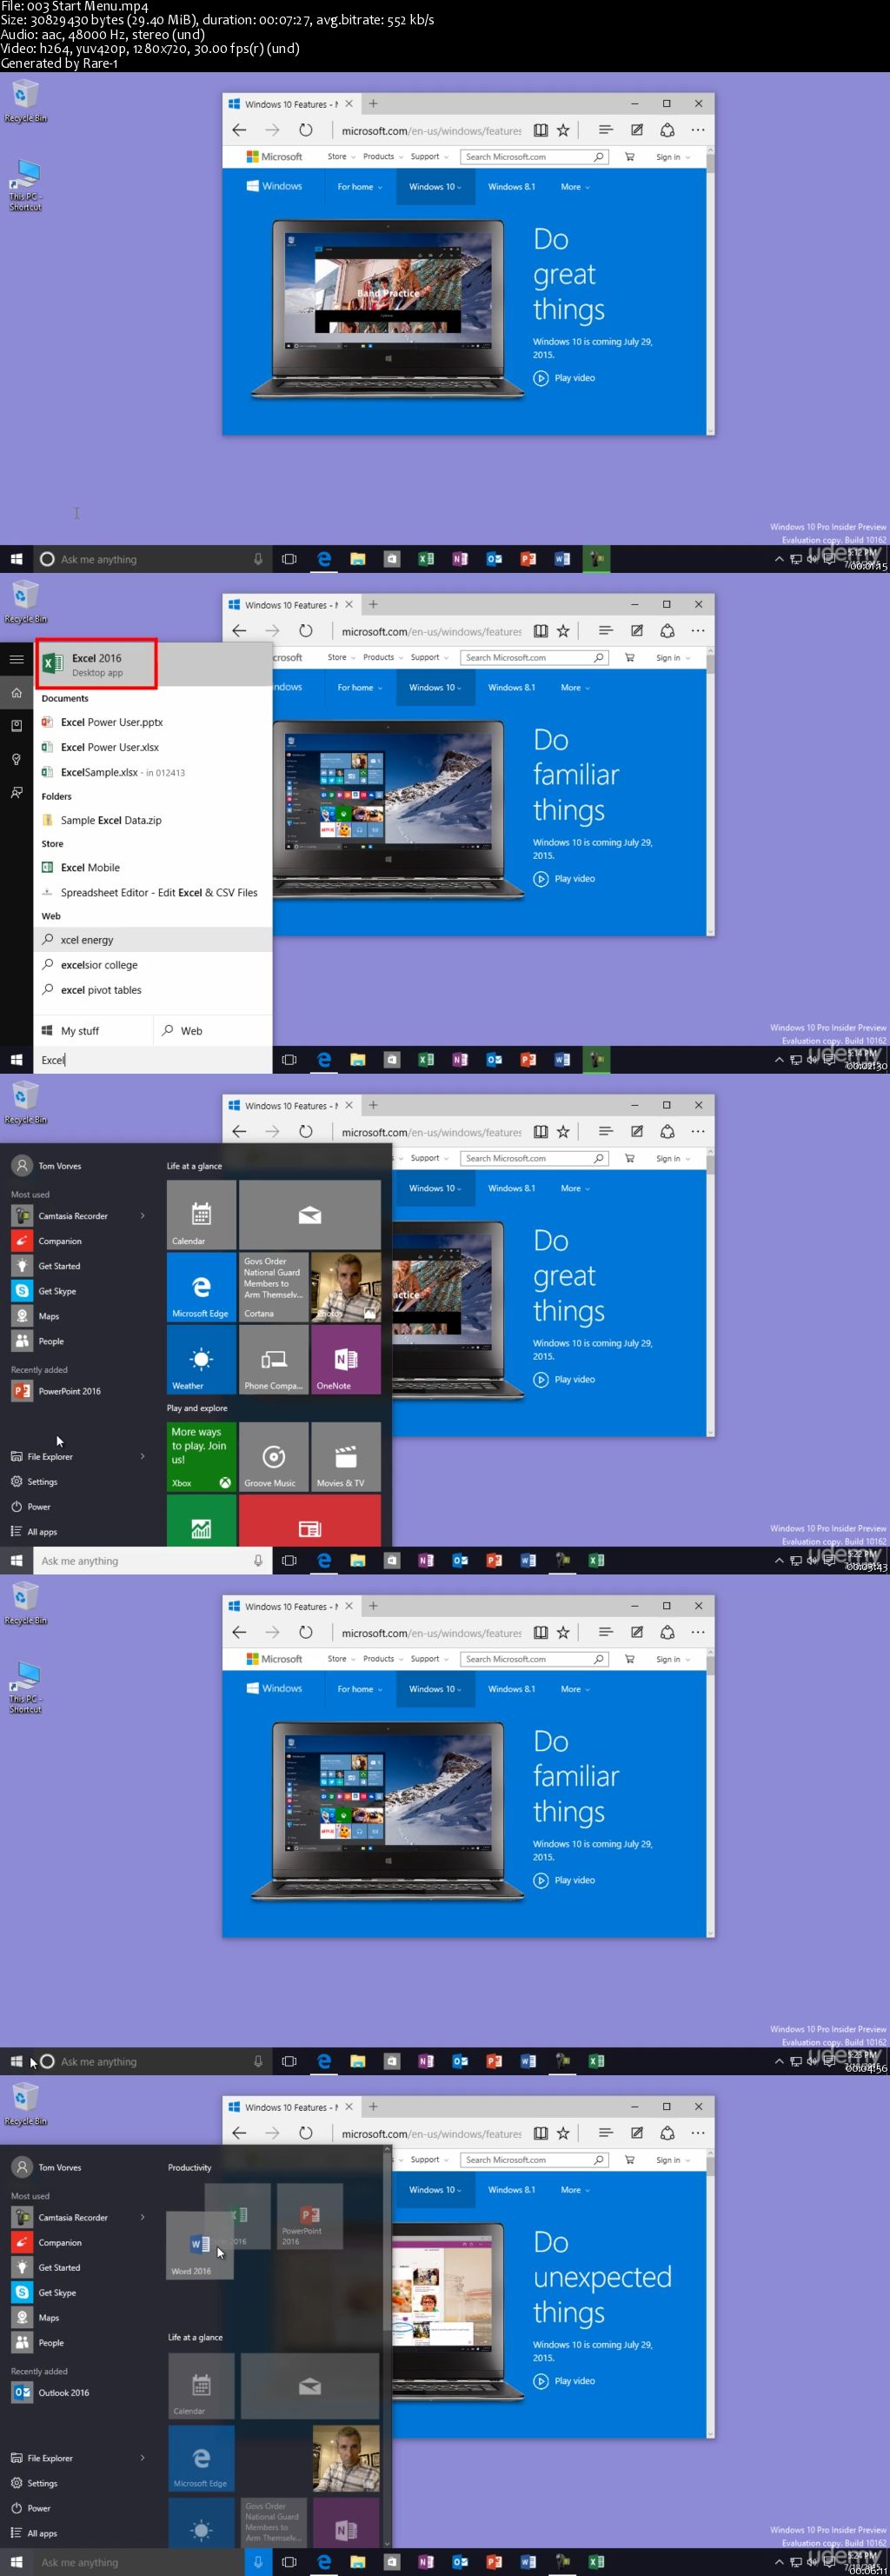Viewport: 890px width, 2576px height.
Task: Open Sample Excel Data.zip folder result
Action: (x=153, y=820)
